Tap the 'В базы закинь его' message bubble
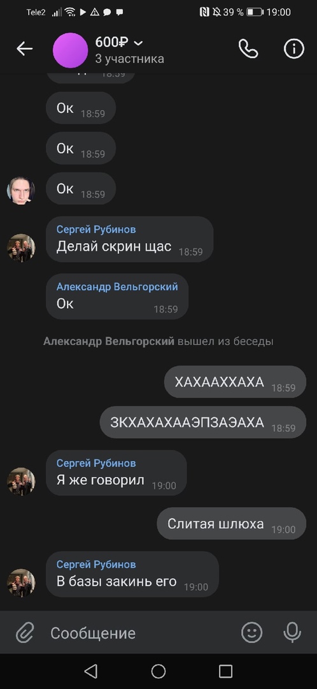The image size is (317, 689). (x=132, y=574)
